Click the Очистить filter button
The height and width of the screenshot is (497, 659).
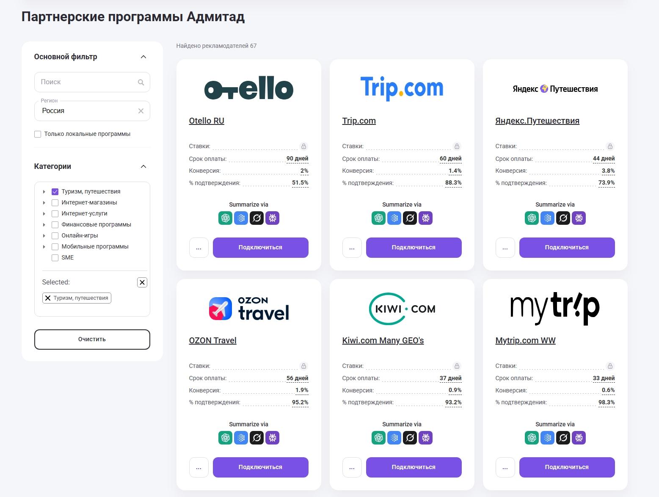[x=92, y=340]
